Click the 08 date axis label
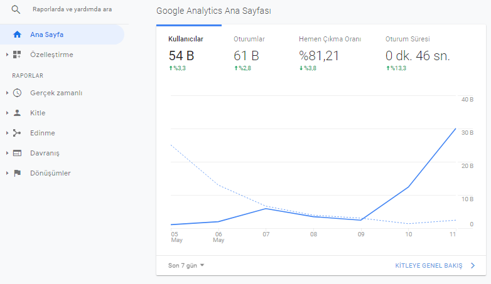491x284 pixels. pyautogui.click(x=313, y=234)
